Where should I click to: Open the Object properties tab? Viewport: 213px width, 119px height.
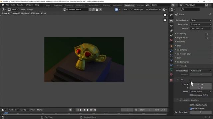tap(171, 46)
